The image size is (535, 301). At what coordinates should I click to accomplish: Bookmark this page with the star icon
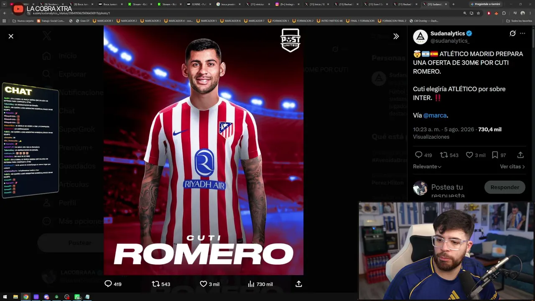pos(479,13)
